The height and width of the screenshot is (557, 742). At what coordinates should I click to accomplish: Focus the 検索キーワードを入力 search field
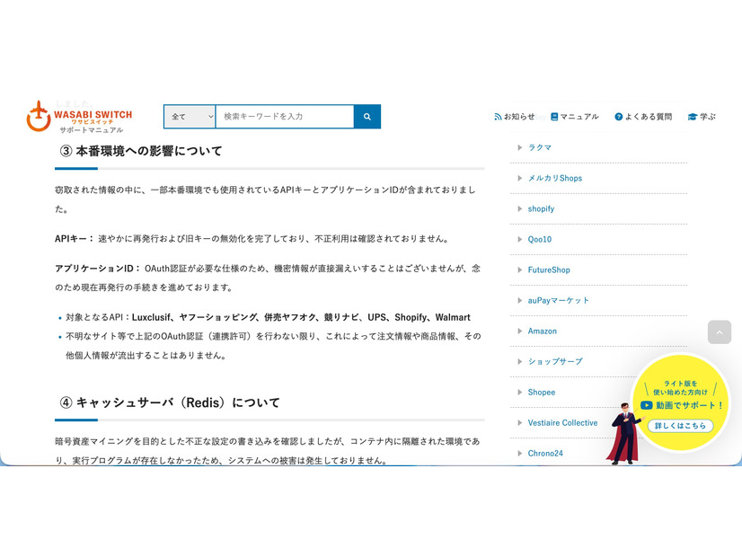click(285, 117)
